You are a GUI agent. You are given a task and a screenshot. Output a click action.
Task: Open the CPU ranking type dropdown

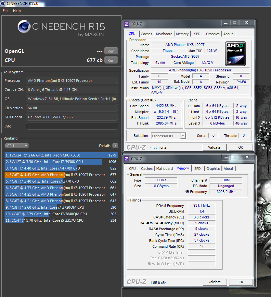coord(17,146)
